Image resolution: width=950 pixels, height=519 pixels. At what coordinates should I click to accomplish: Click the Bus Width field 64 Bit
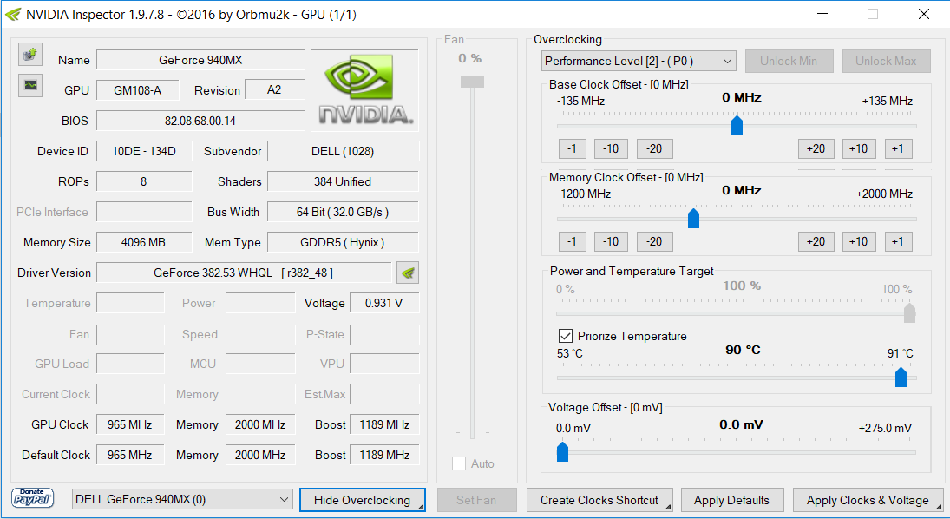pos(343,212)
